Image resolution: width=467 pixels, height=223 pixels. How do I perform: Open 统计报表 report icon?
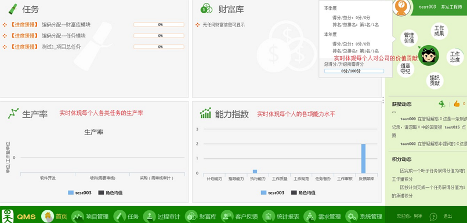269,216
